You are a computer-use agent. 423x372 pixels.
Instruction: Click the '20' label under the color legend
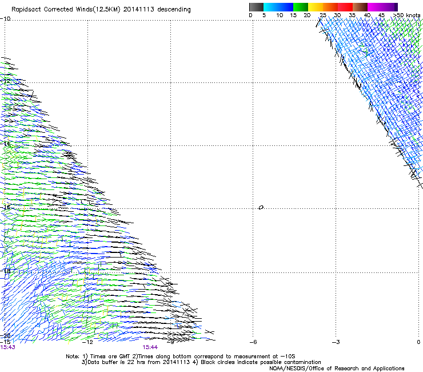click(x=307, y=15)
